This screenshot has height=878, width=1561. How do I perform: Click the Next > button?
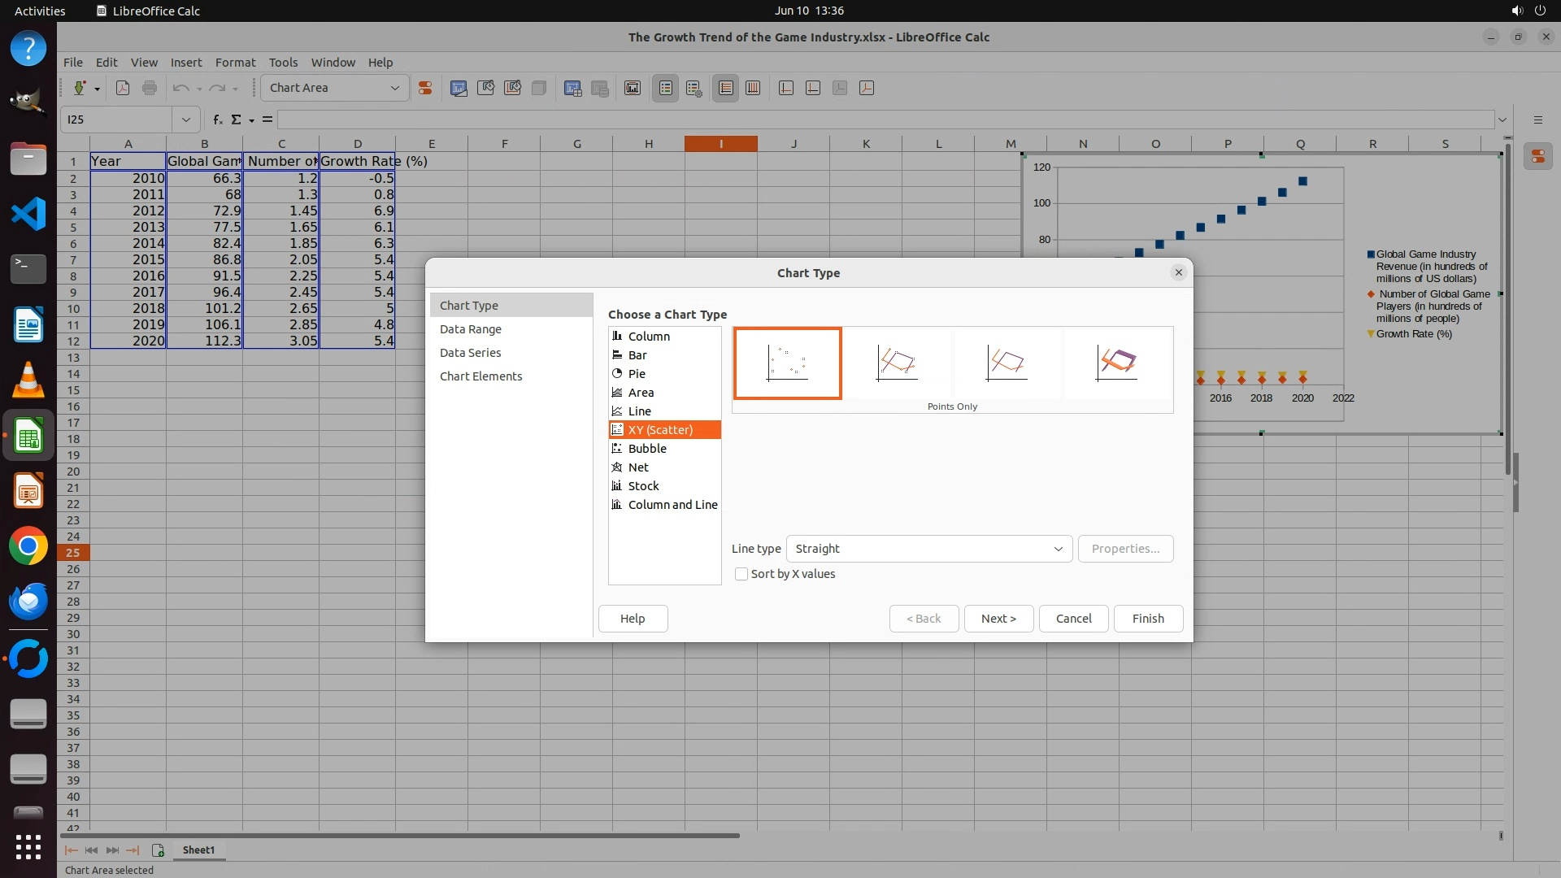tap(998, 619)
